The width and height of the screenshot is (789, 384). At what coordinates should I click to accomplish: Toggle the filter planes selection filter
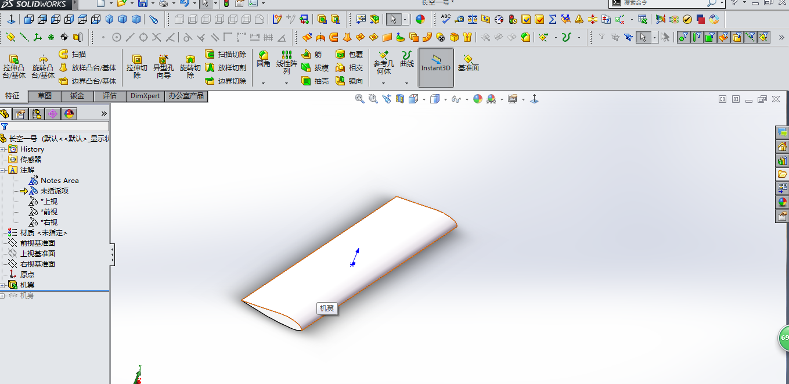coord(764,37)
